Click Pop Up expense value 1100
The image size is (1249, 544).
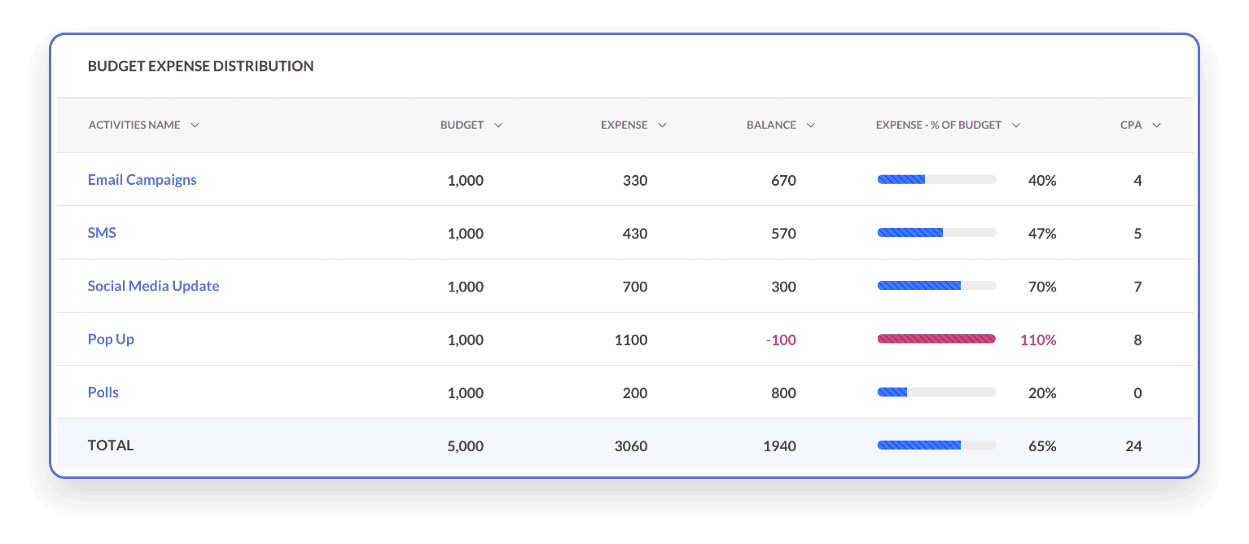(x=631, y=340)
